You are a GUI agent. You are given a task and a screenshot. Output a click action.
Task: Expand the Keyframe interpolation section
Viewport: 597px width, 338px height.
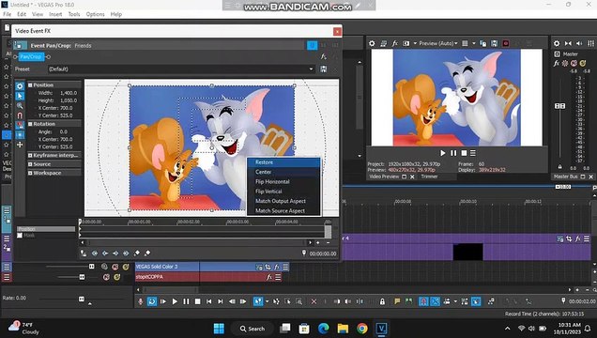click(30, 155)
